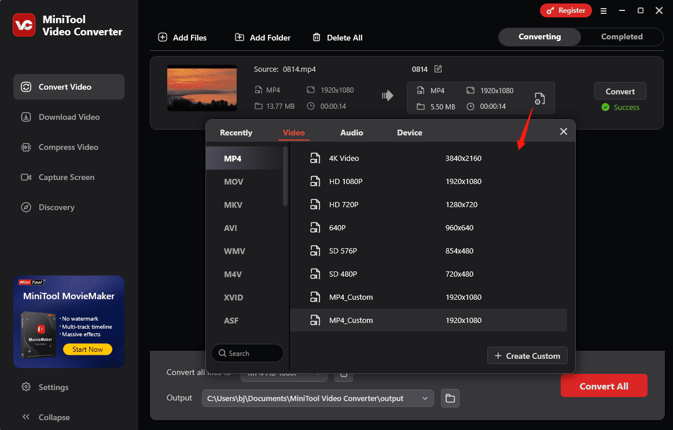Choose M4V format in the list

pos(244,274)
